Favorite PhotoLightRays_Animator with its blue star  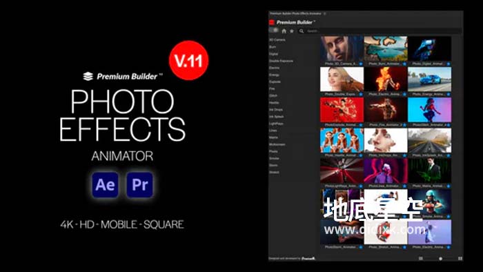361,186
